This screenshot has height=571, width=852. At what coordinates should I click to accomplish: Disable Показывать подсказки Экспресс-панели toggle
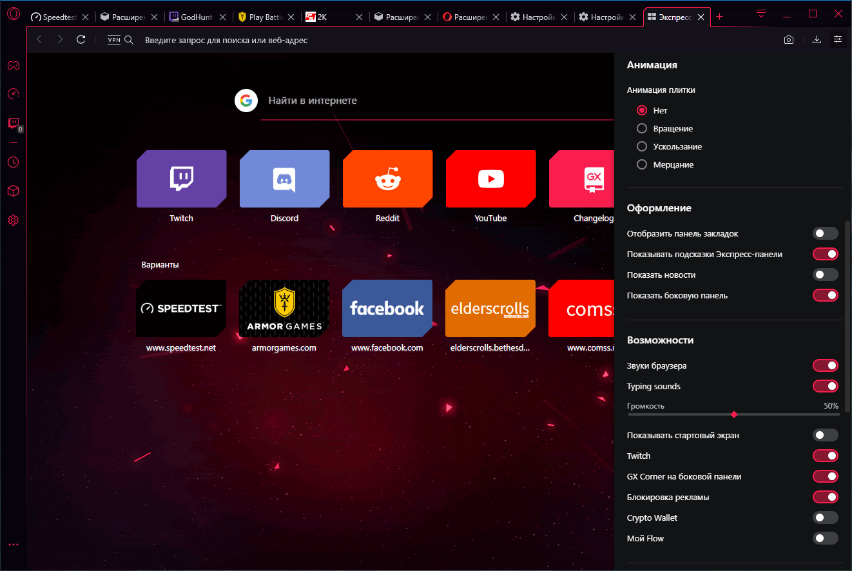(x=826, y=254)
